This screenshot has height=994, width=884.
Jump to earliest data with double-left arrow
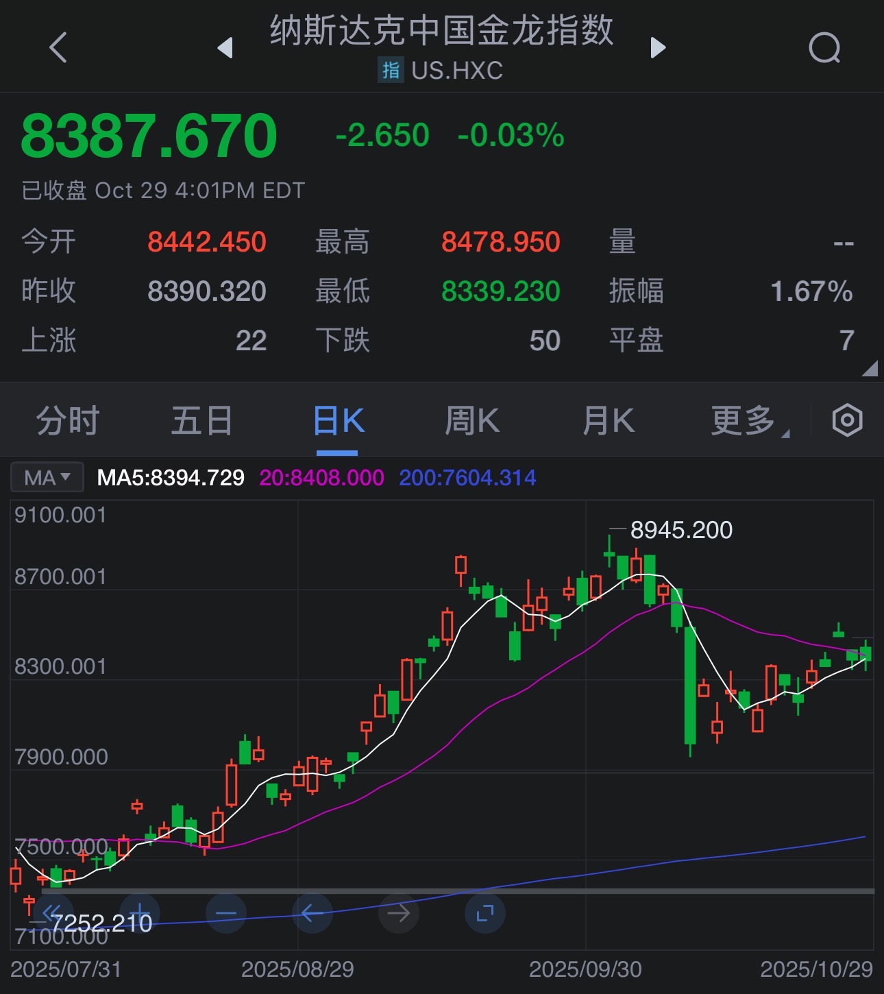click(x=53, y=913)
